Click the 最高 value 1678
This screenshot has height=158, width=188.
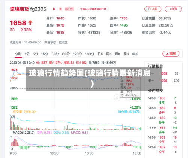tap(60, 25)
